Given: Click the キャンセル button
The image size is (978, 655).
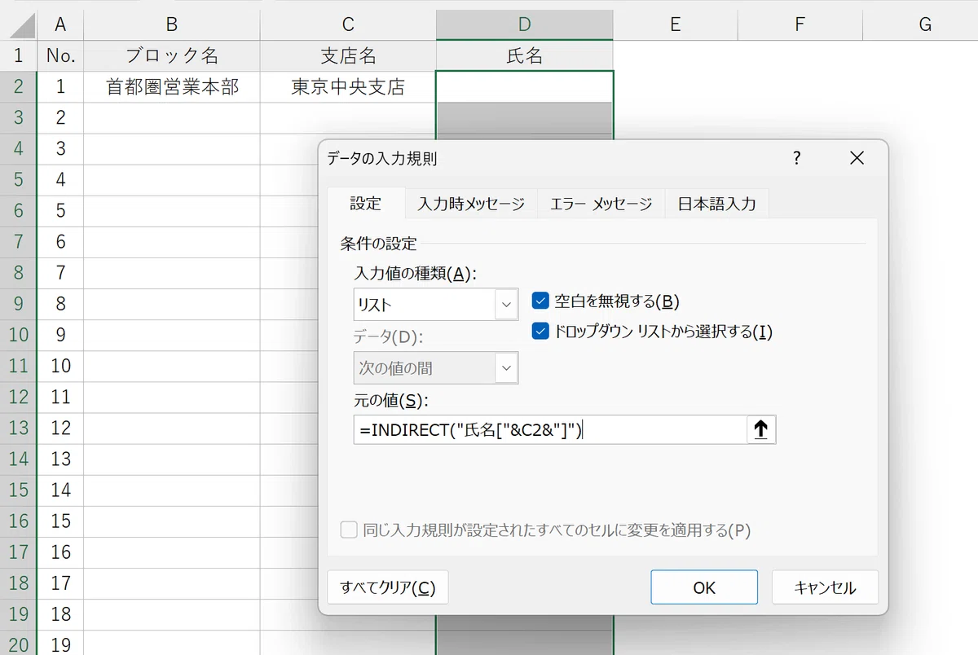Looking at the screenshot, I should click(825, 587).
